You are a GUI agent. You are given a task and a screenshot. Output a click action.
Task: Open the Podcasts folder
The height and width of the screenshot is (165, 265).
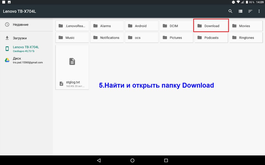coord(211,38)
